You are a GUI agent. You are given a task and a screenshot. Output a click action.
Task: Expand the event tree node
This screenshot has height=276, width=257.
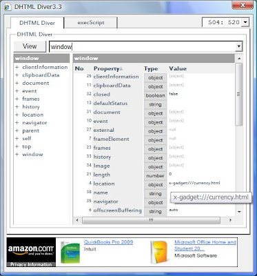point(17,91)
